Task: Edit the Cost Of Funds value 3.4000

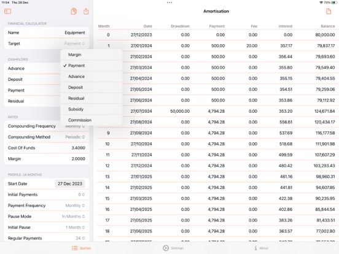Action: click(x=78, y=148)
